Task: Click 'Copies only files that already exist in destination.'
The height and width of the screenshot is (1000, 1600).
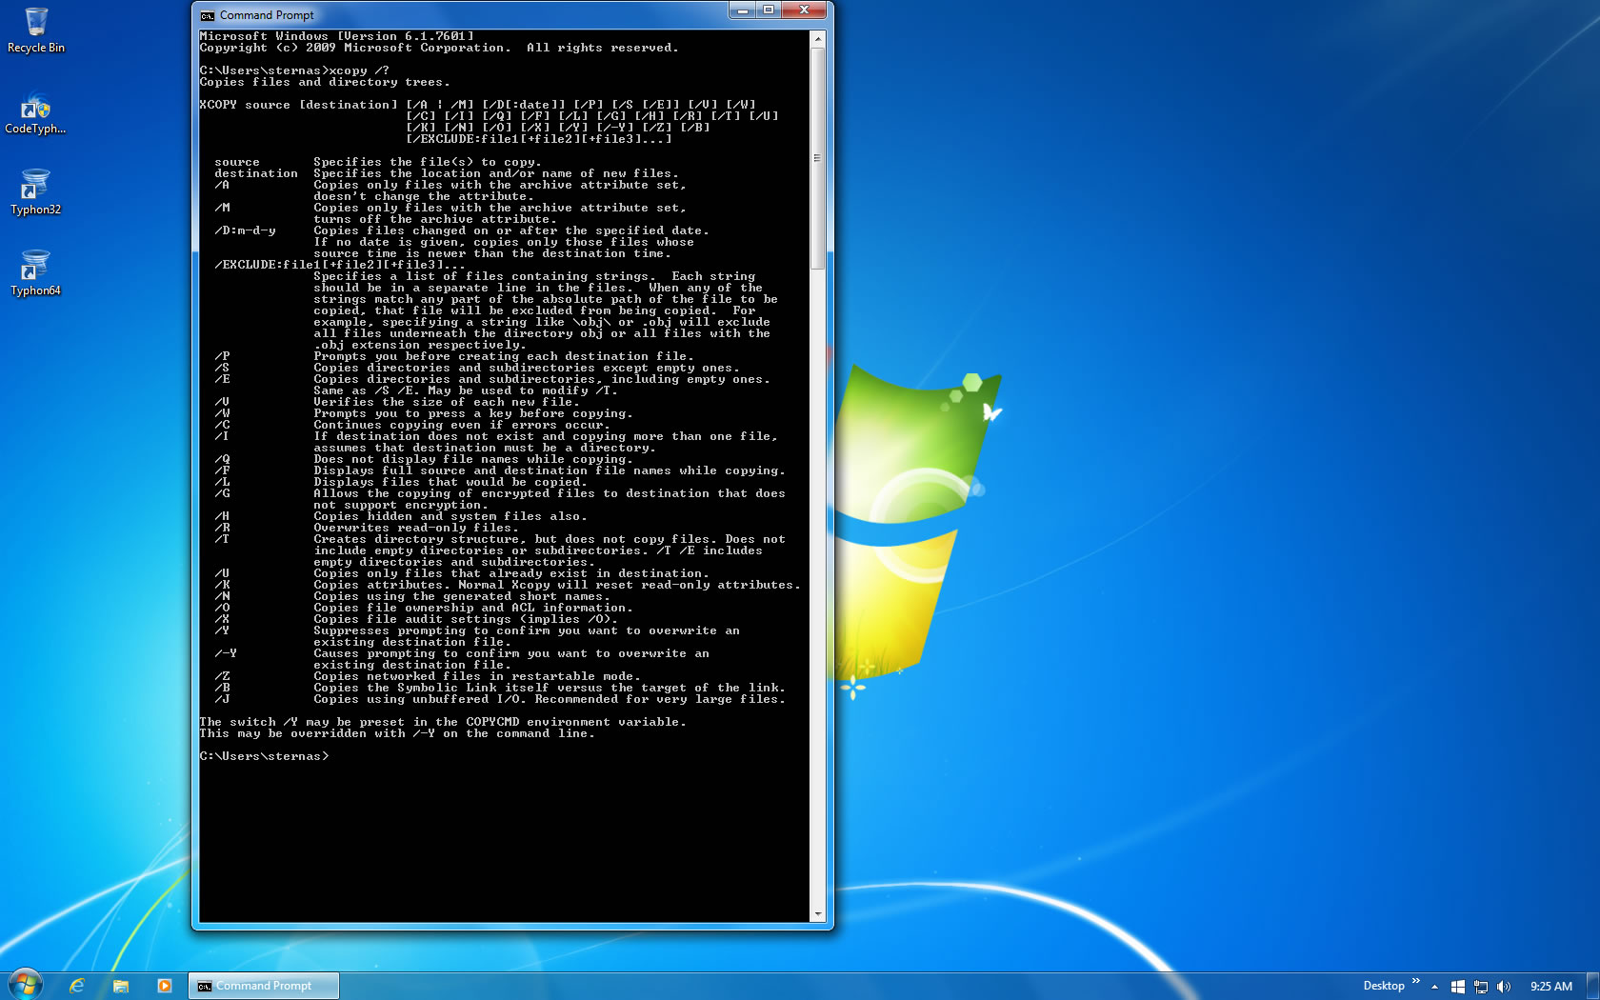Action: 511,574
